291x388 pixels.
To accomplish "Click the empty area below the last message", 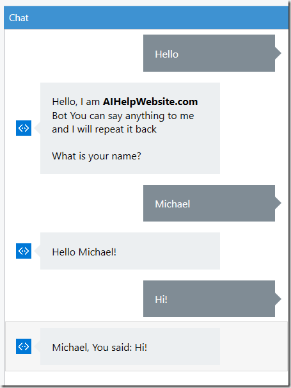I will tap(146, 378).
